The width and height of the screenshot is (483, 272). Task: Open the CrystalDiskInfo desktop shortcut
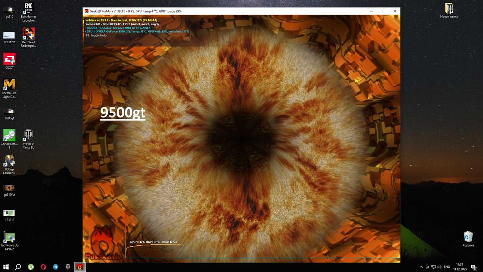[9, 139]
